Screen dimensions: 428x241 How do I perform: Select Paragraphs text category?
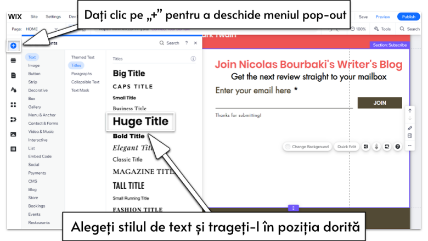(81, 74)
